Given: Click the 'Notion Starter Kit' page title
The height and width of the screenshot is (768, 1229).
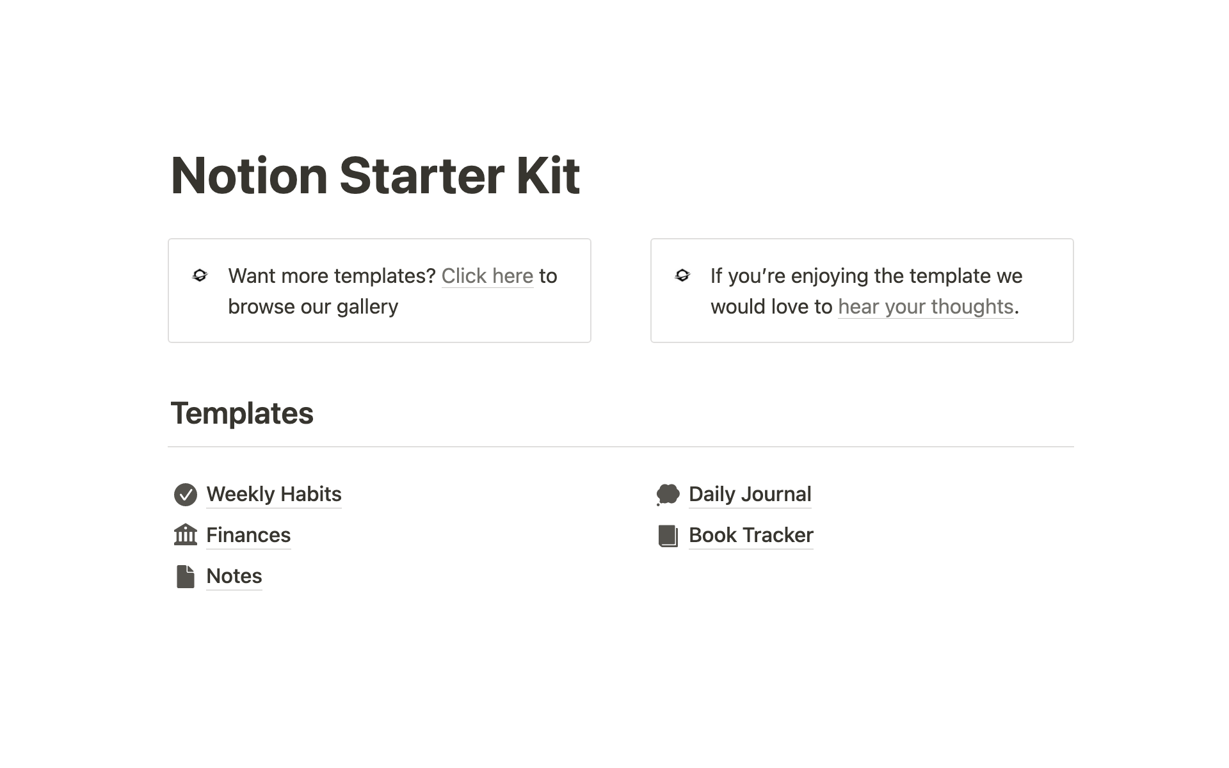Looking at the screenshot, I should click(376, 175).
